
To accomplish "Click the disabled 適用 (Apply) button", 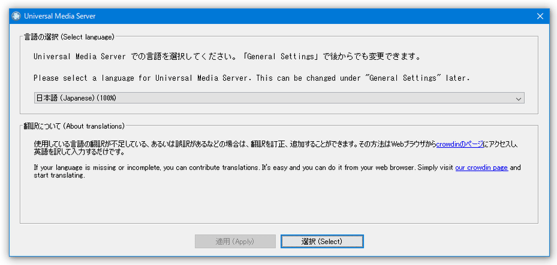I will click(x=235, y=241).
